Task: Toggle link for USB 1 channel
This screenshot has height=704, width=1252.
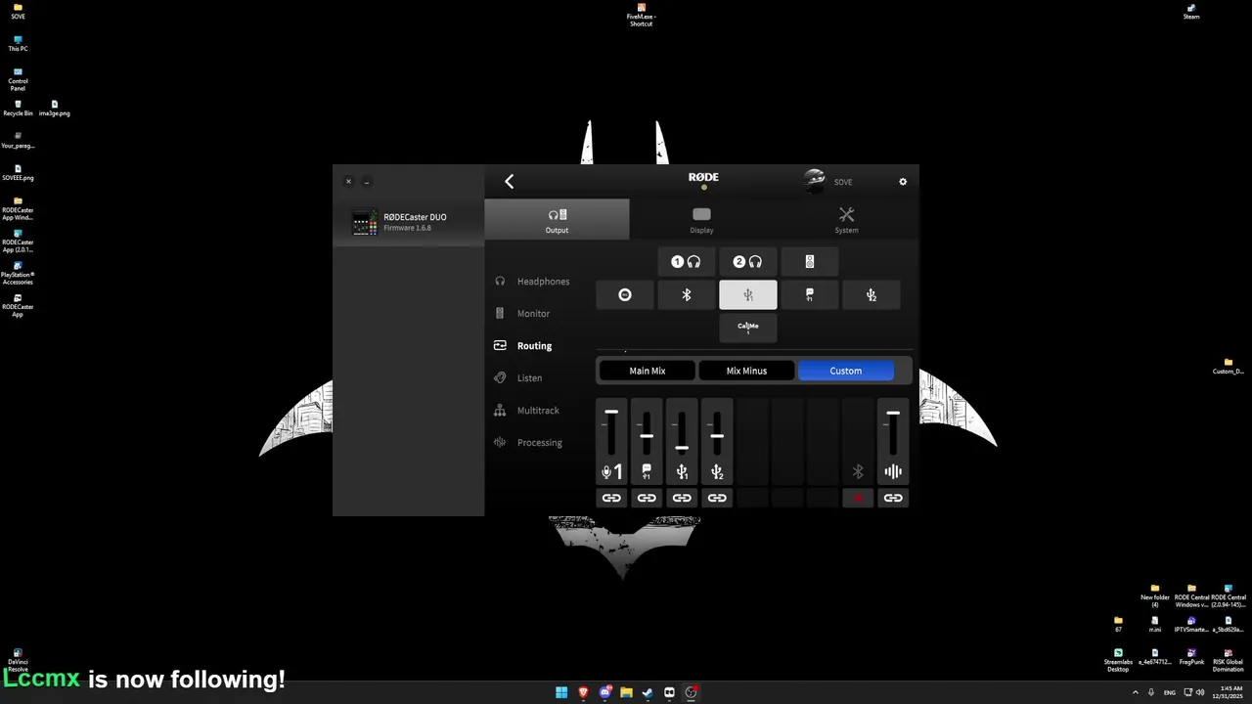Action: 682,499
